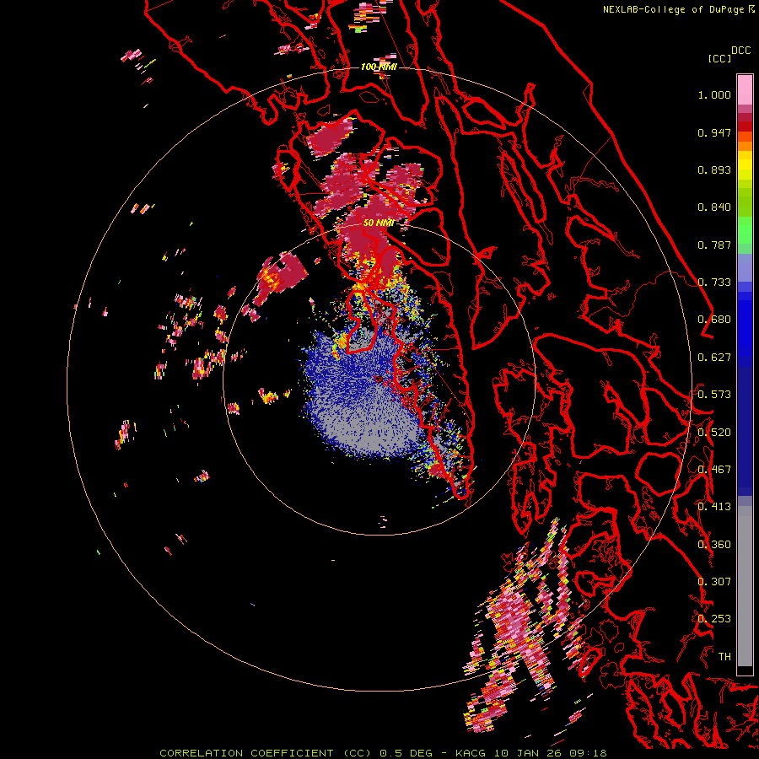Screen dimensions: 759x759
Task: Click the 0.680 scale value
Action: (x=714, y=320)
